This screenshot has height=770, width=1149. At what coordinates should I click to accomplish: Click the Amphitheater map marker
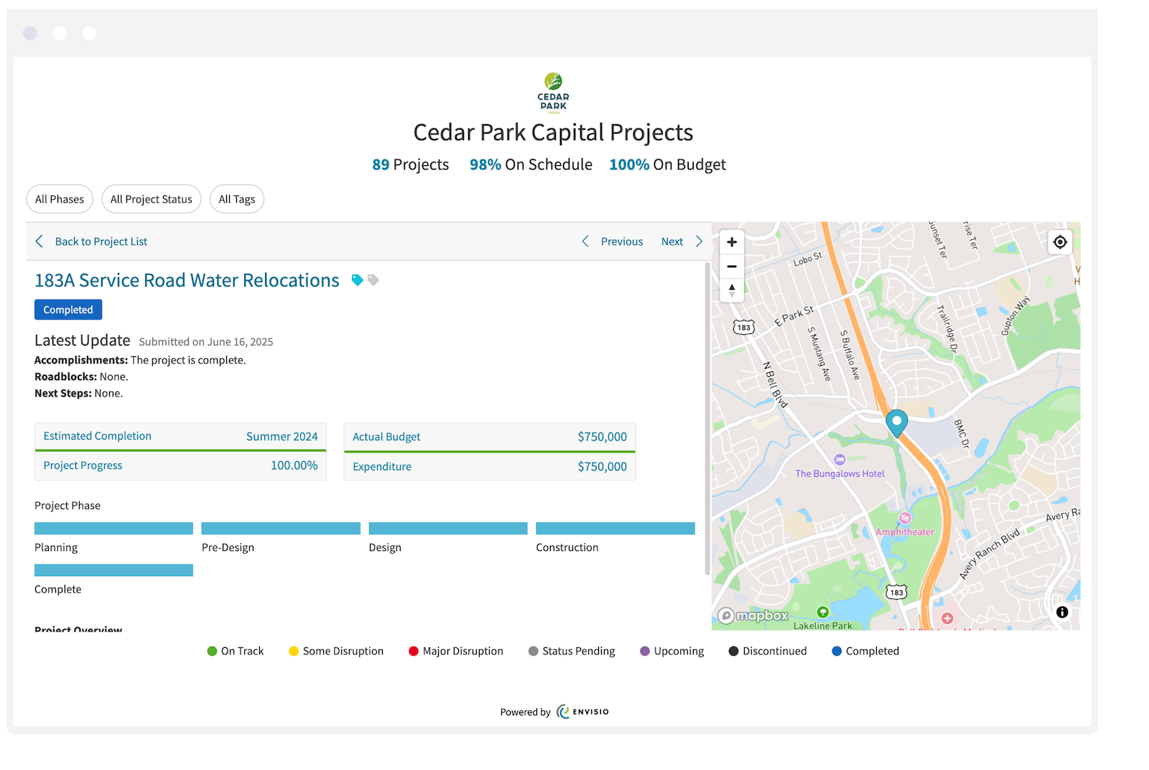tap(905, 518)
